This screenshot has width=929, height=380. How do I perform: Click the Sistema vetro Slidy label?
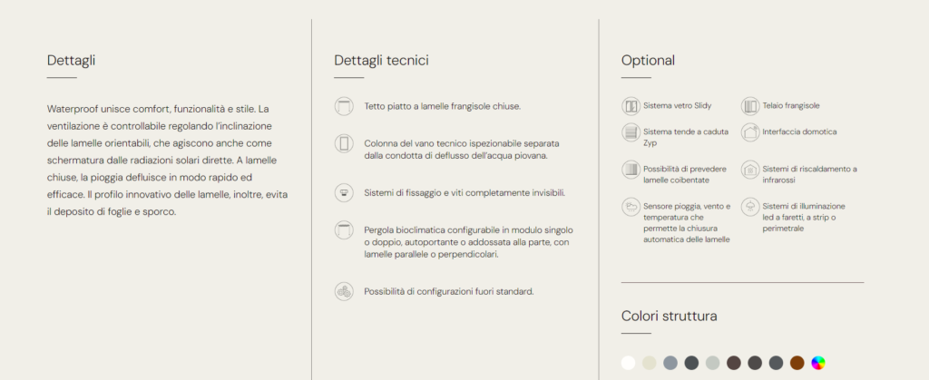click(677, 106)
